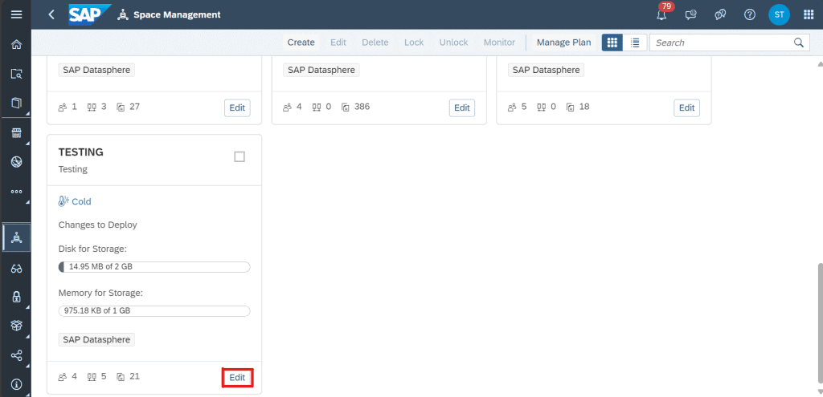The width and height of the screenshot is (823, 397).
Task: Open the hamburger navigation menu
Action: [x=16, y=14]
